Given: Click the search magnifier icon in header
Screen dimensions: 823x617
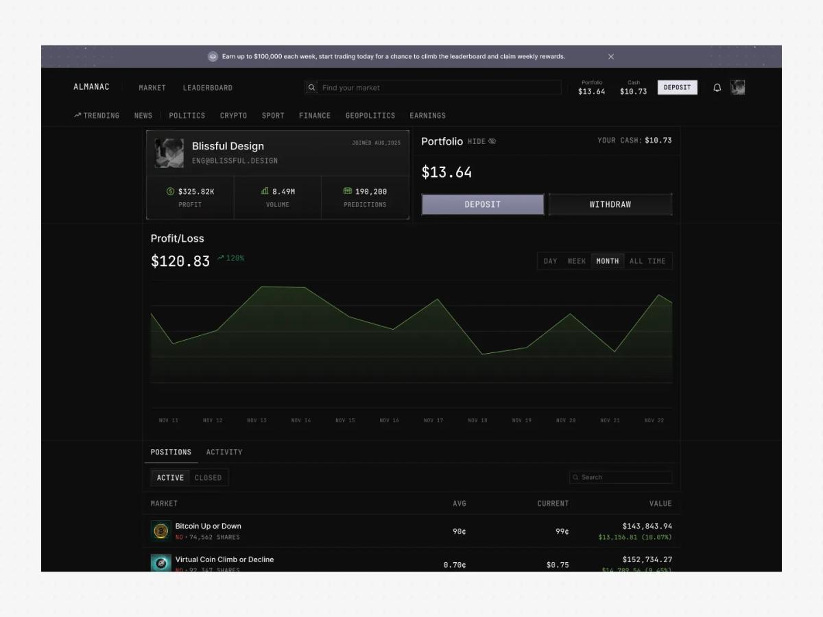Looking at the screenshot, I should (311, 88).
